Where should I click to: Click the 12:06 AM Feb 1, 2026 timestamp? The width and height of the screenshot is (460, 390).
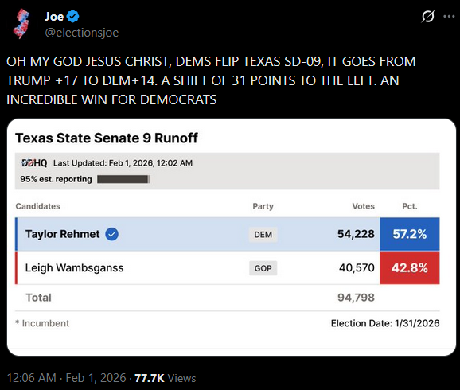66,378
